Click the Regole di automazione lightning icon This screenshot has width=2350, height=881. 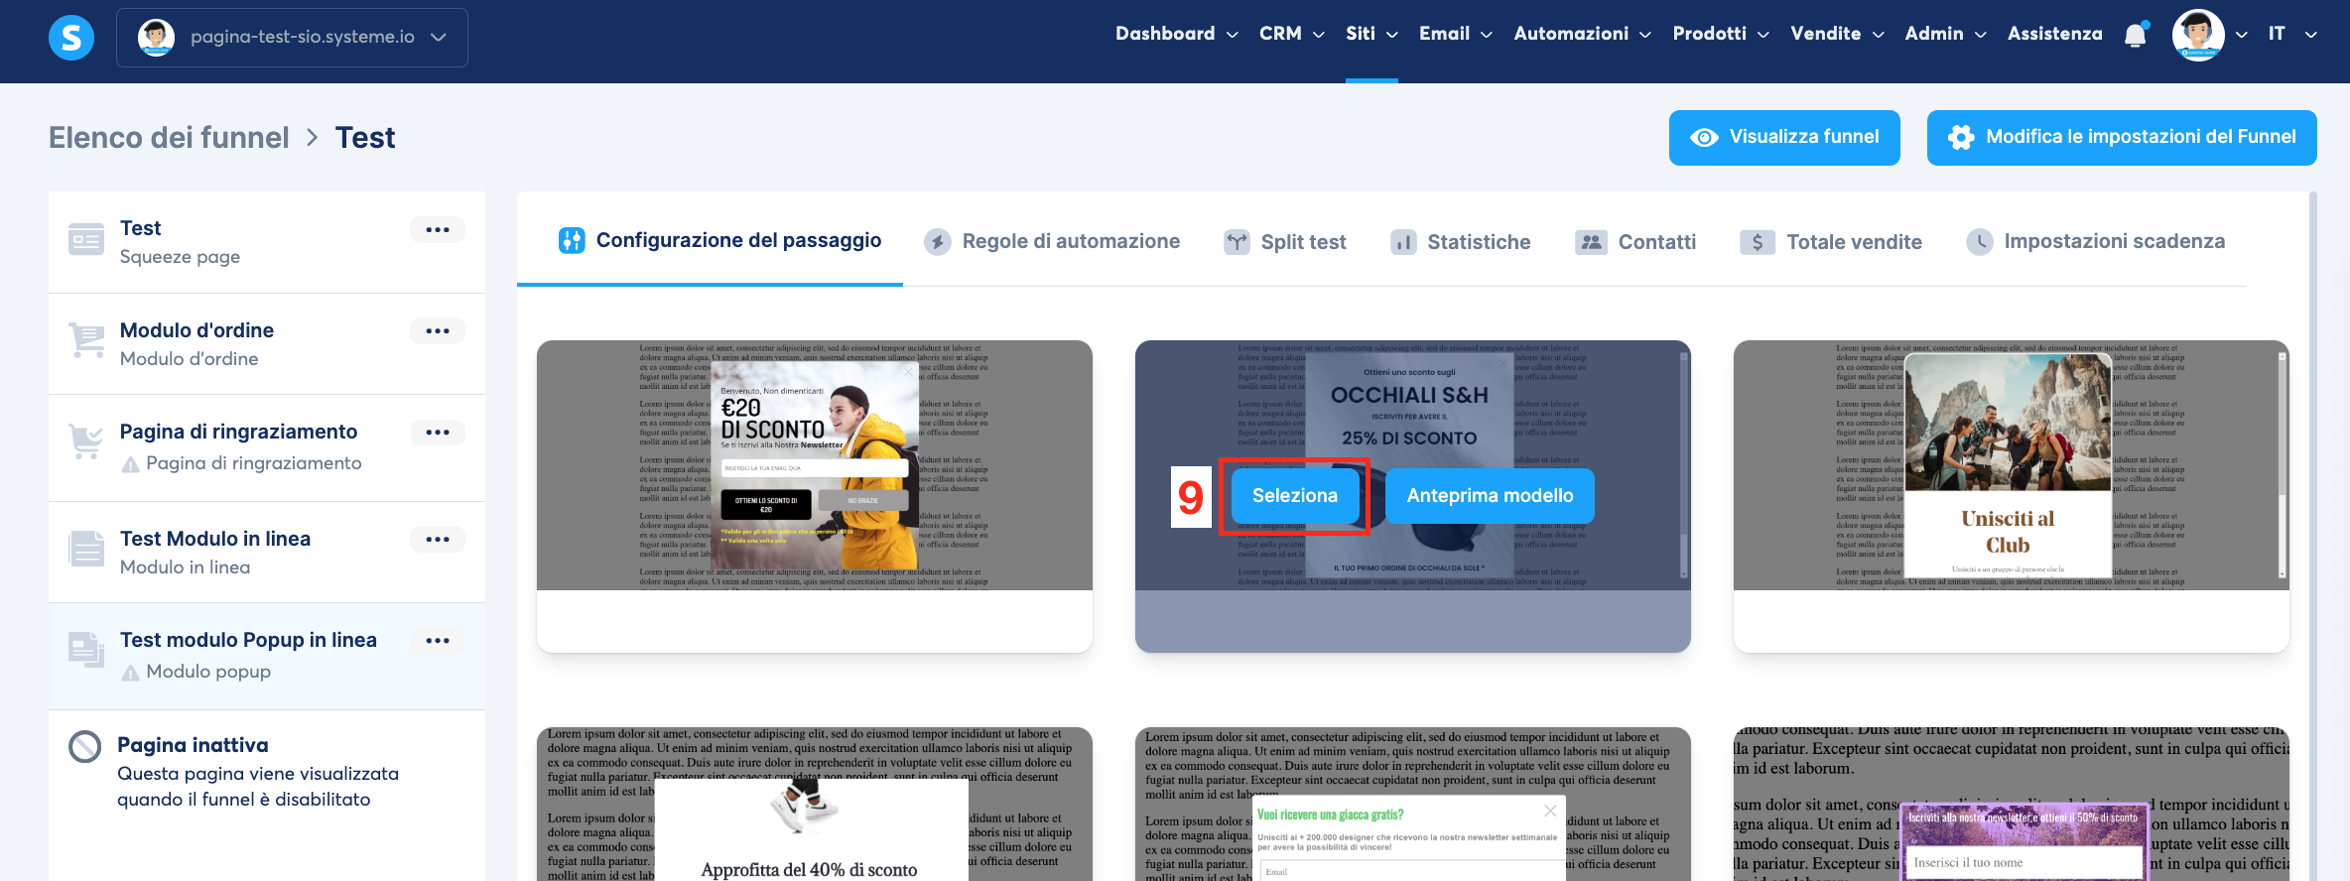point(937,241)
